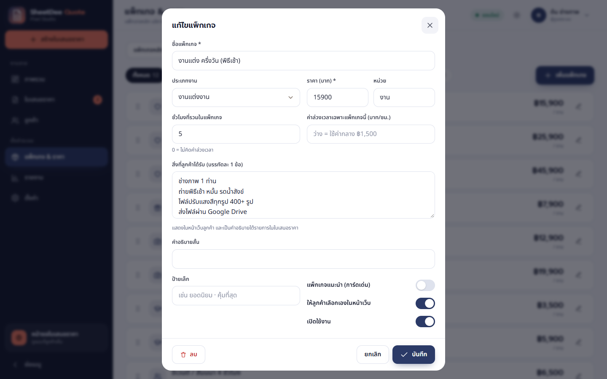Click the checkmark icon on บันทึก button
The height and width of the screenshot is (379, 607).
(x=404, y=355)
